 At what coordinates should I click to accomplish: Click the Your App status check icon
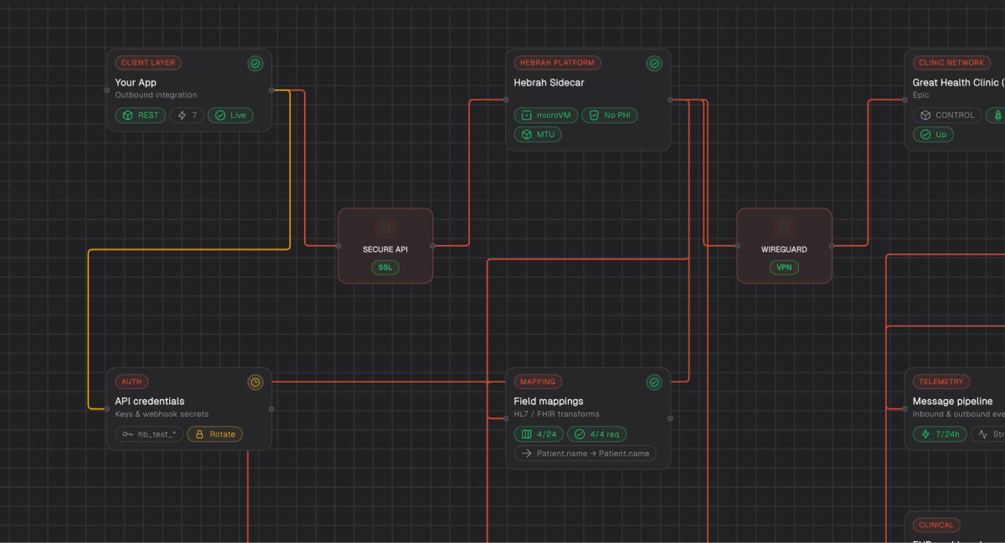tap(255, 64)
